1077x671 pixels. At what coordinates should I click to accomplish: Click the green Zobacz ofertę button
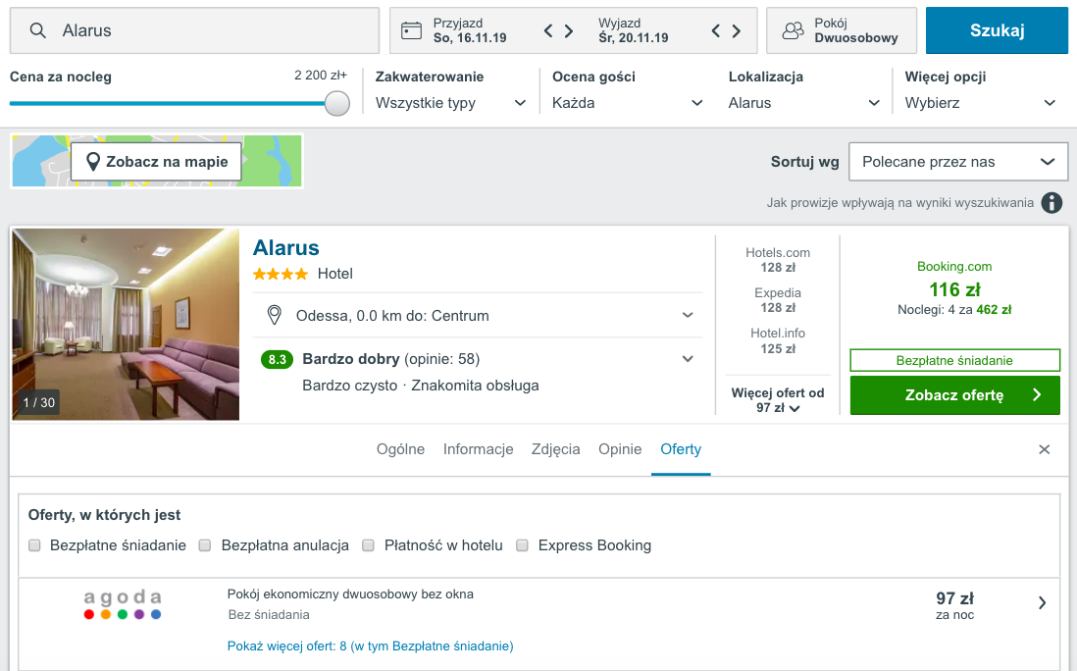click(954, 395)
